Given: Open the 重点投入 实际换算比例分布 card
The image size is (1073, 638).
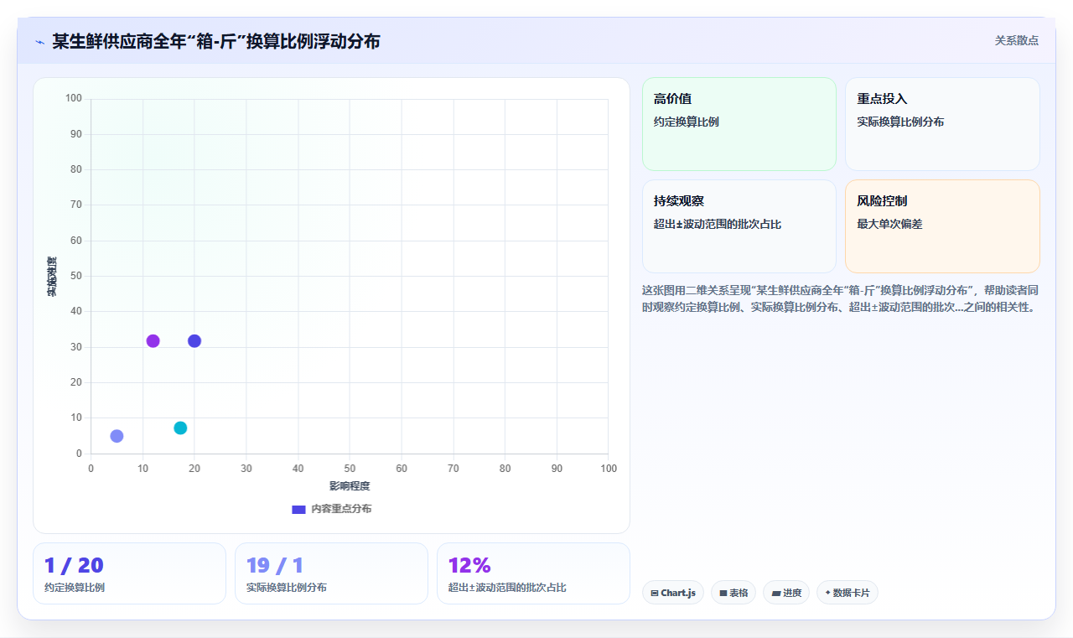Looking at the screenshot, I should click(x=942, y=124).
